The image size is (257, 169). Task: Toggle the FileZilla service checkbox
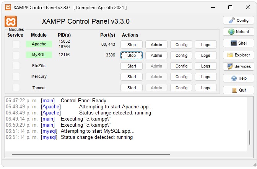[x=16, y=66]
